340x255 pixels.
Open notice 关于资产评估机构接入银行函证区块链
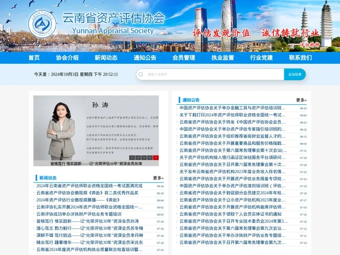click(x=232, y=157)
